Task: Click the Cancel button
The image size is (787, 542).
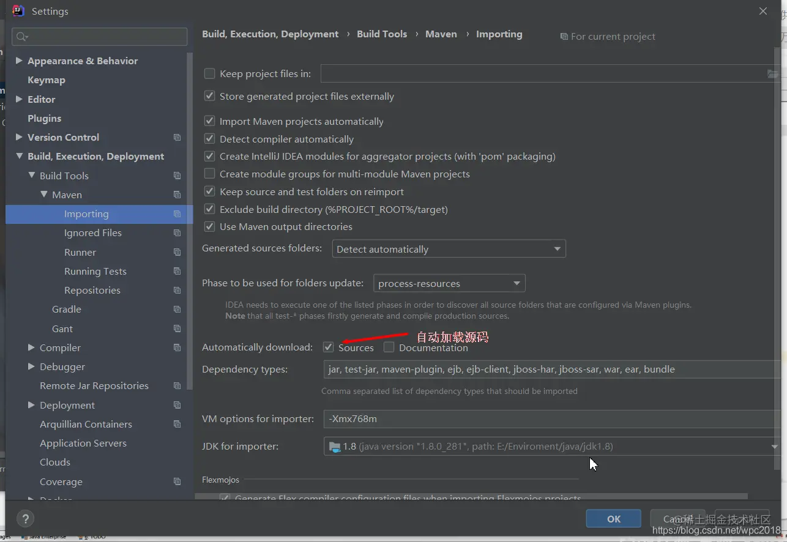Action: [677, 519]
